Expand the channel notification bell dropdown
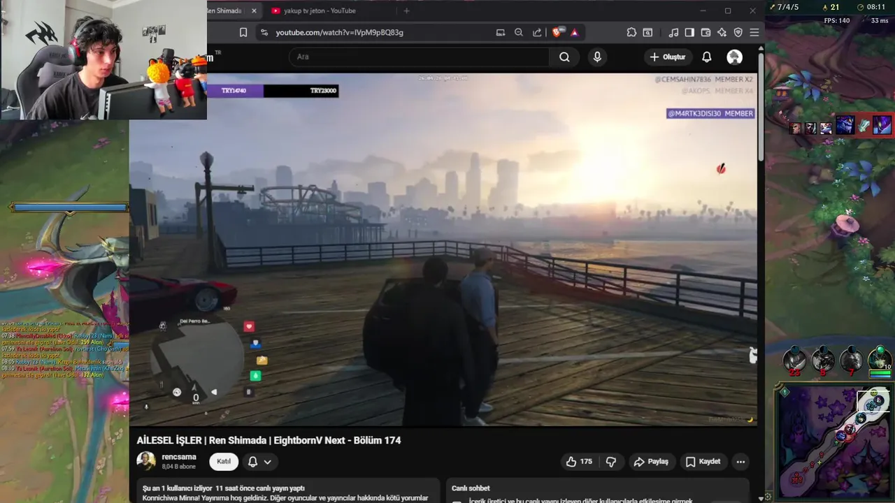 pyautogui.click(x=259, y=461)
